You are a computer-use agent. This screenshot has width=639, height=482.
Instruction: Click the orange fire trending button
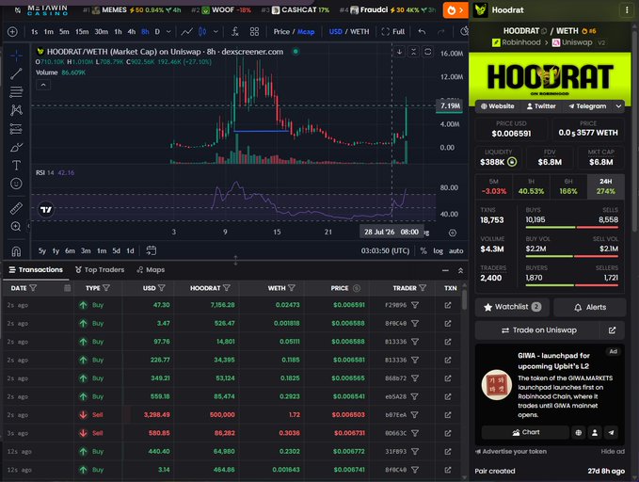tap(455, 10)
